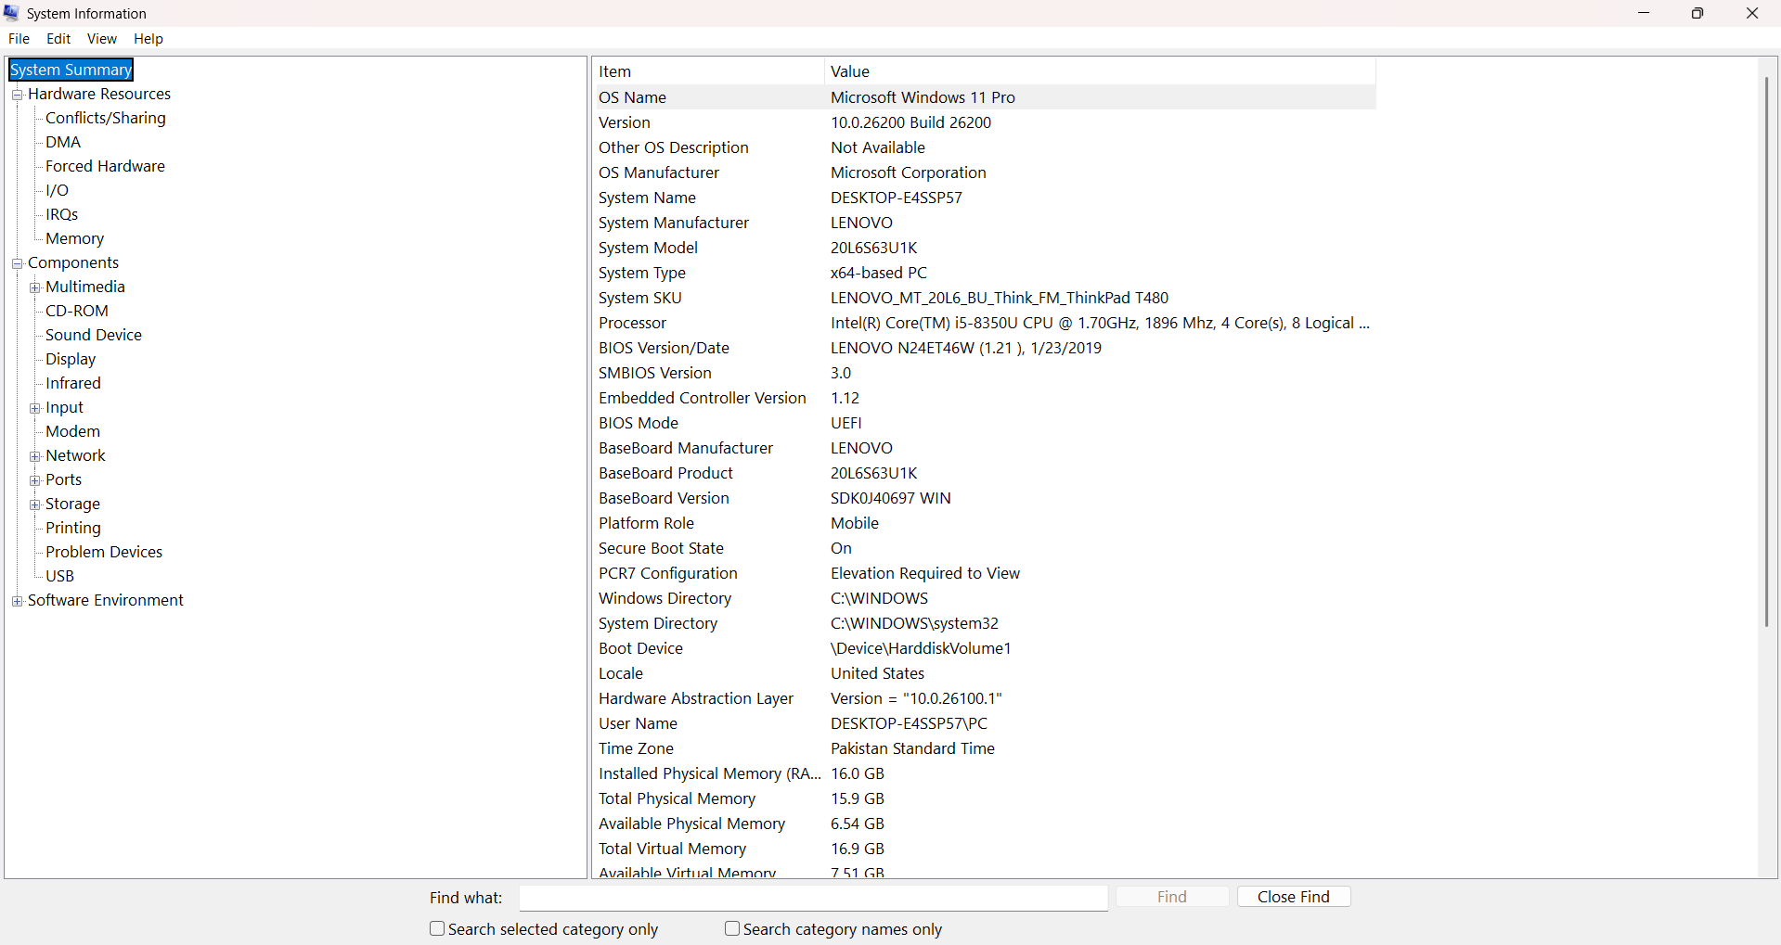Select the DMA category

pyautogui.click(x=63, y=142)
